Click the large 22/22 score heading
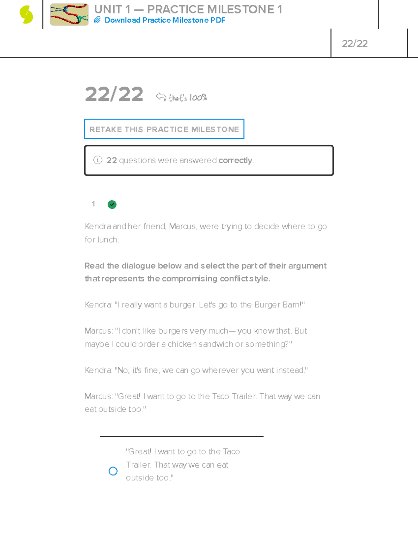 pyautogui.click(x=114, y=94)
